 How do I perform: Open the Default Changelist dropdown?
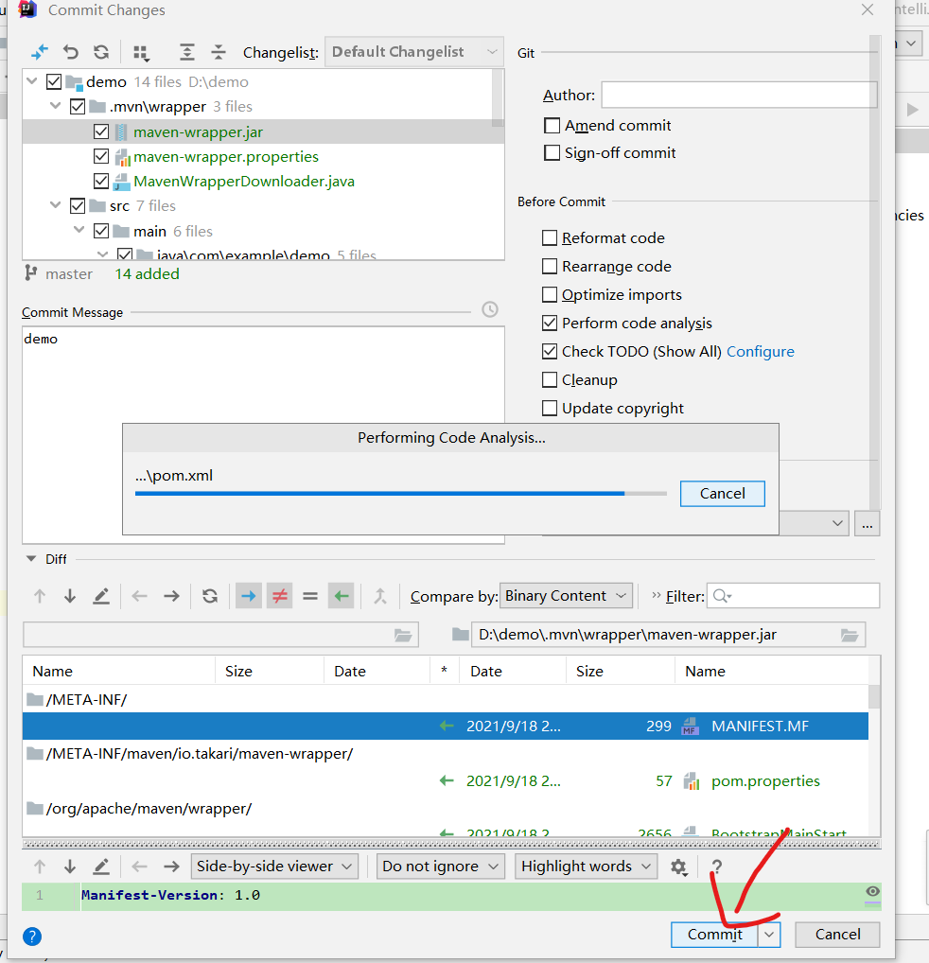(413, 52)
